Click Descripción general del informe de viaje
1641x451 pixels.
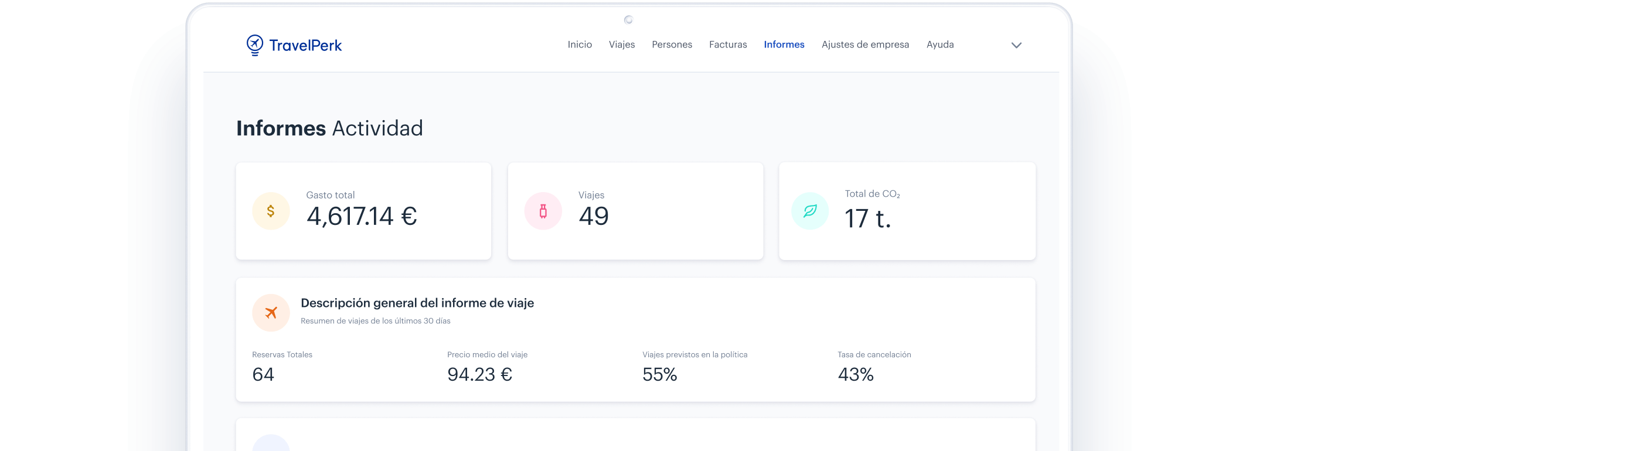click(x=417, y=303)
